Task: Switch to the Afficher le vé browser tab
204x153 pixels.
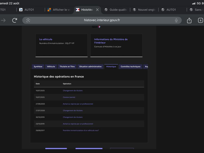Action: [x=59, y=10]
